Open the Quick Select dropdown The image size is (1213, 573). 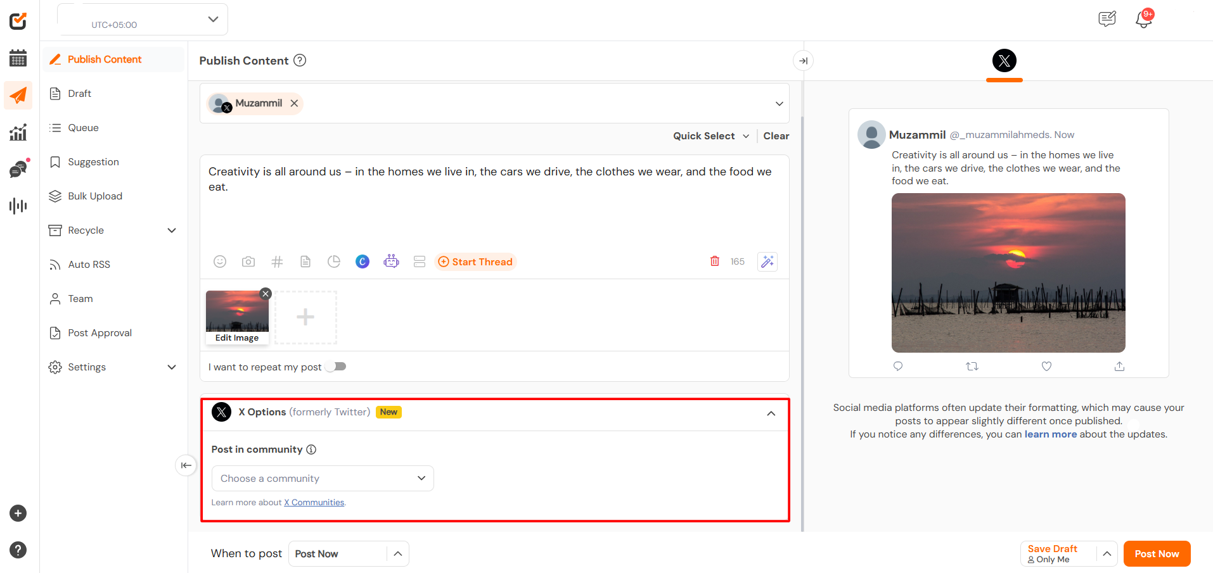[x=710, y=136]
